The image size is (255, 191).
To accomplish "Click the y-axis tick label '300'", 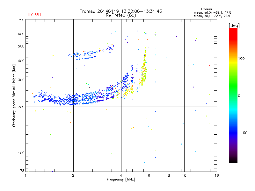I will coord(21,80).
